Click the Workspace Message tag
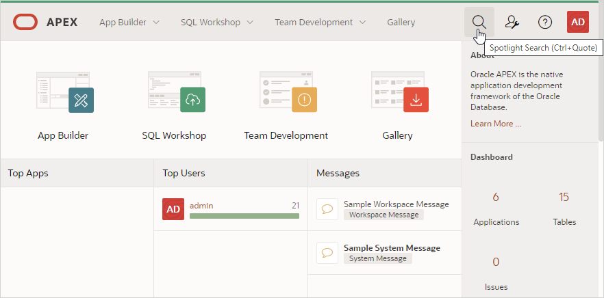 click(x=383, y=215)
